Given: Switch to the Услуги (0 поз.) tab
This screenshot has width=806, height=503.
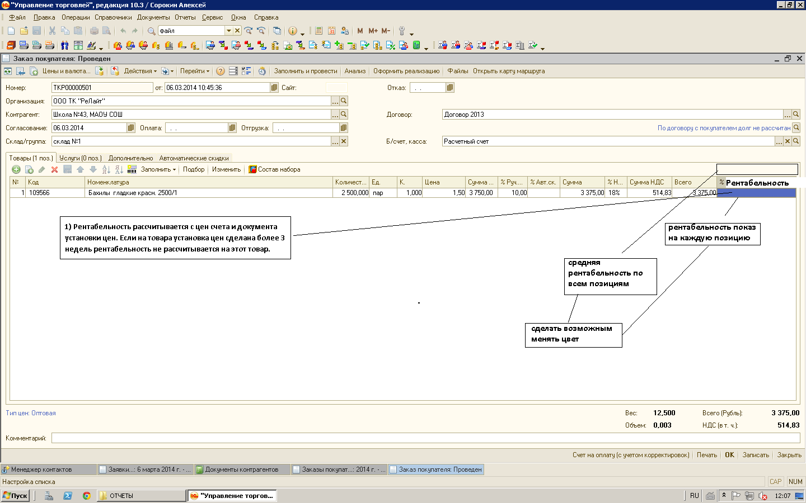Looking at the screenshot, I should click(81, 158).
